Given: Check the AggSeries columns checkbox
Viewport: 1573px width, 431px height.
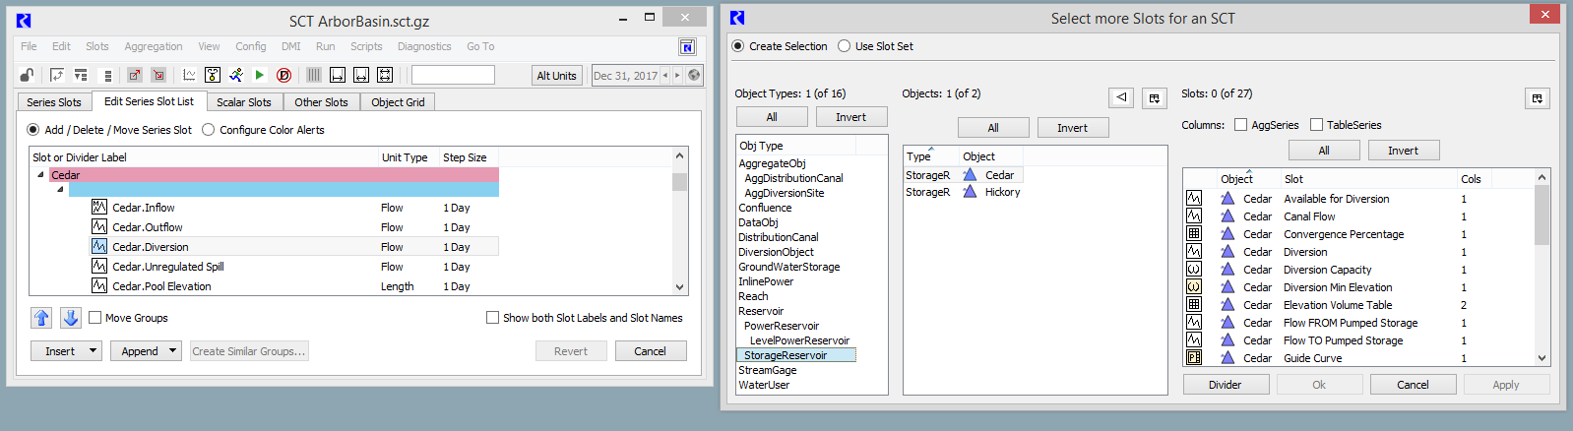Looking at the screenshot, I should [1240, 125].
